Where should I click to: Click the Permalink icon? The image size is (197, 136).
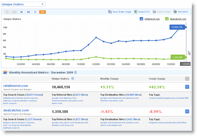[175, 12]
